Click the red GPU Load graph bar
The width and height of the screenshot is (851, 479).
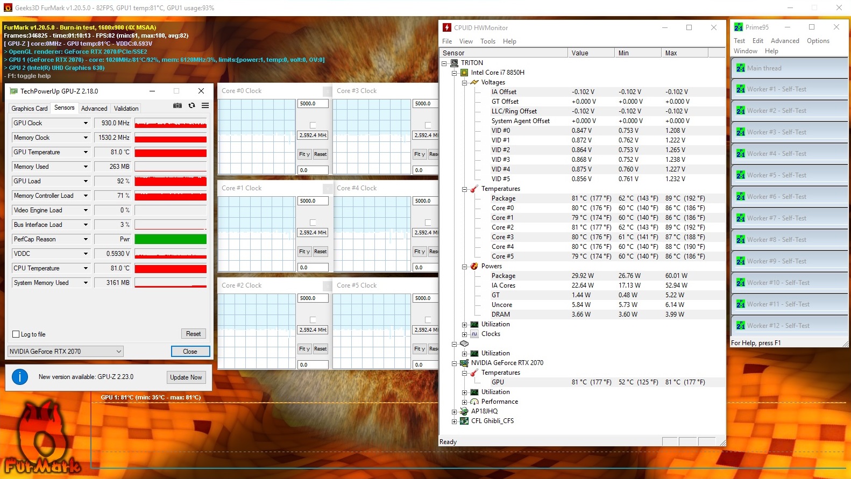click(171, 181)
